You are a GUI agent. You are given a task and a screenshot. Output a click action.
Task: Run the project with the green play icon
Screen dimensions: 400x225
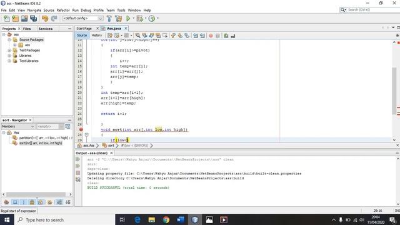point(128,18)
